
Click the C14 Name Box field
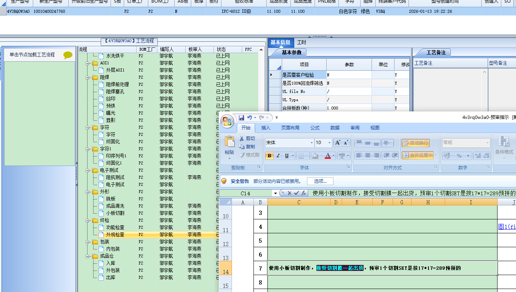(x=246, y=193)
